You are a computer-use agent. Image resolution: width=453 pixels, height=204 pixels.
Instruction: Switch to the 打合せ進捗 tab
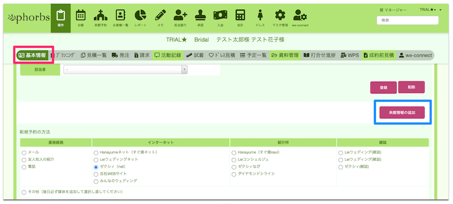[320, 55]
